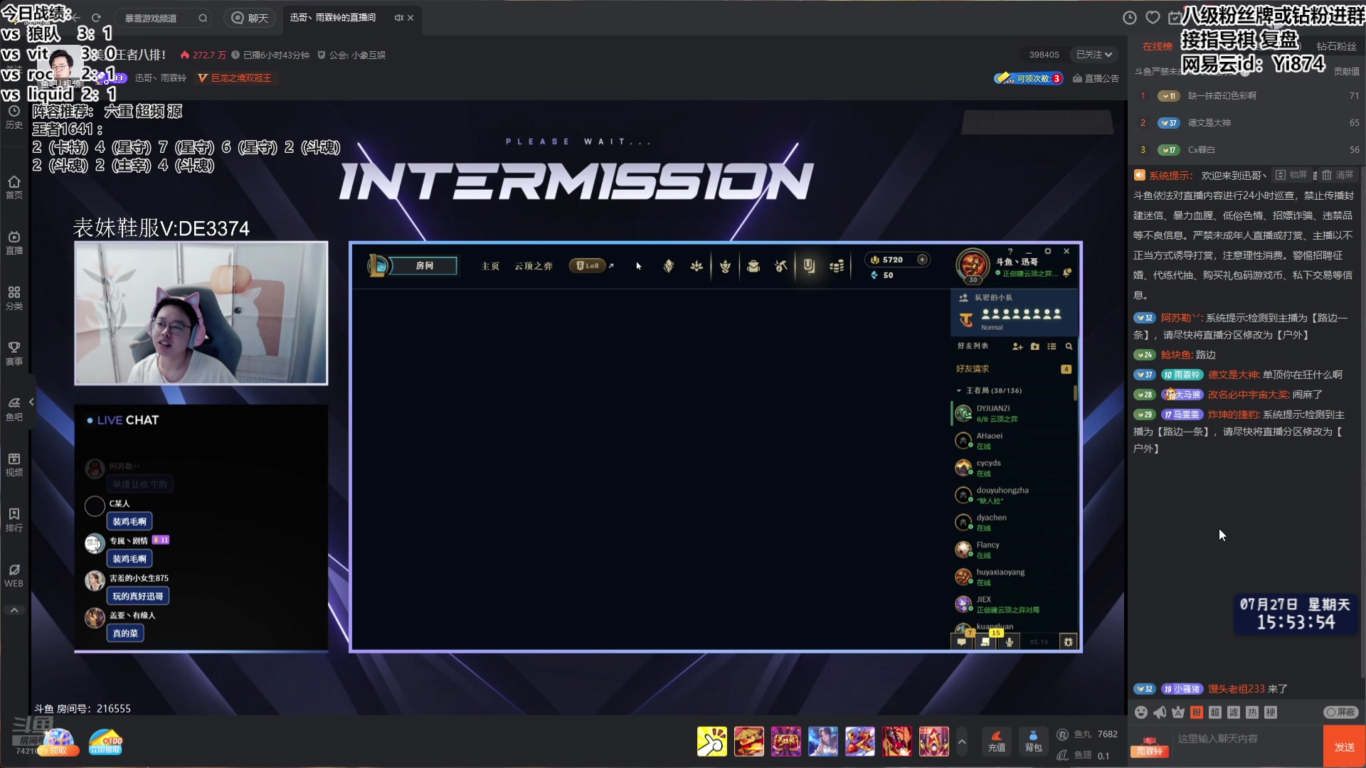Open the WEB sidebar item

tap(14, 576)
